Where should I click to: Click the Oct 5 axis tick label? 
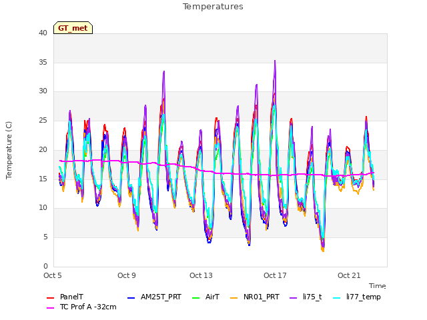pyautogui.click(x=53, y=275)
